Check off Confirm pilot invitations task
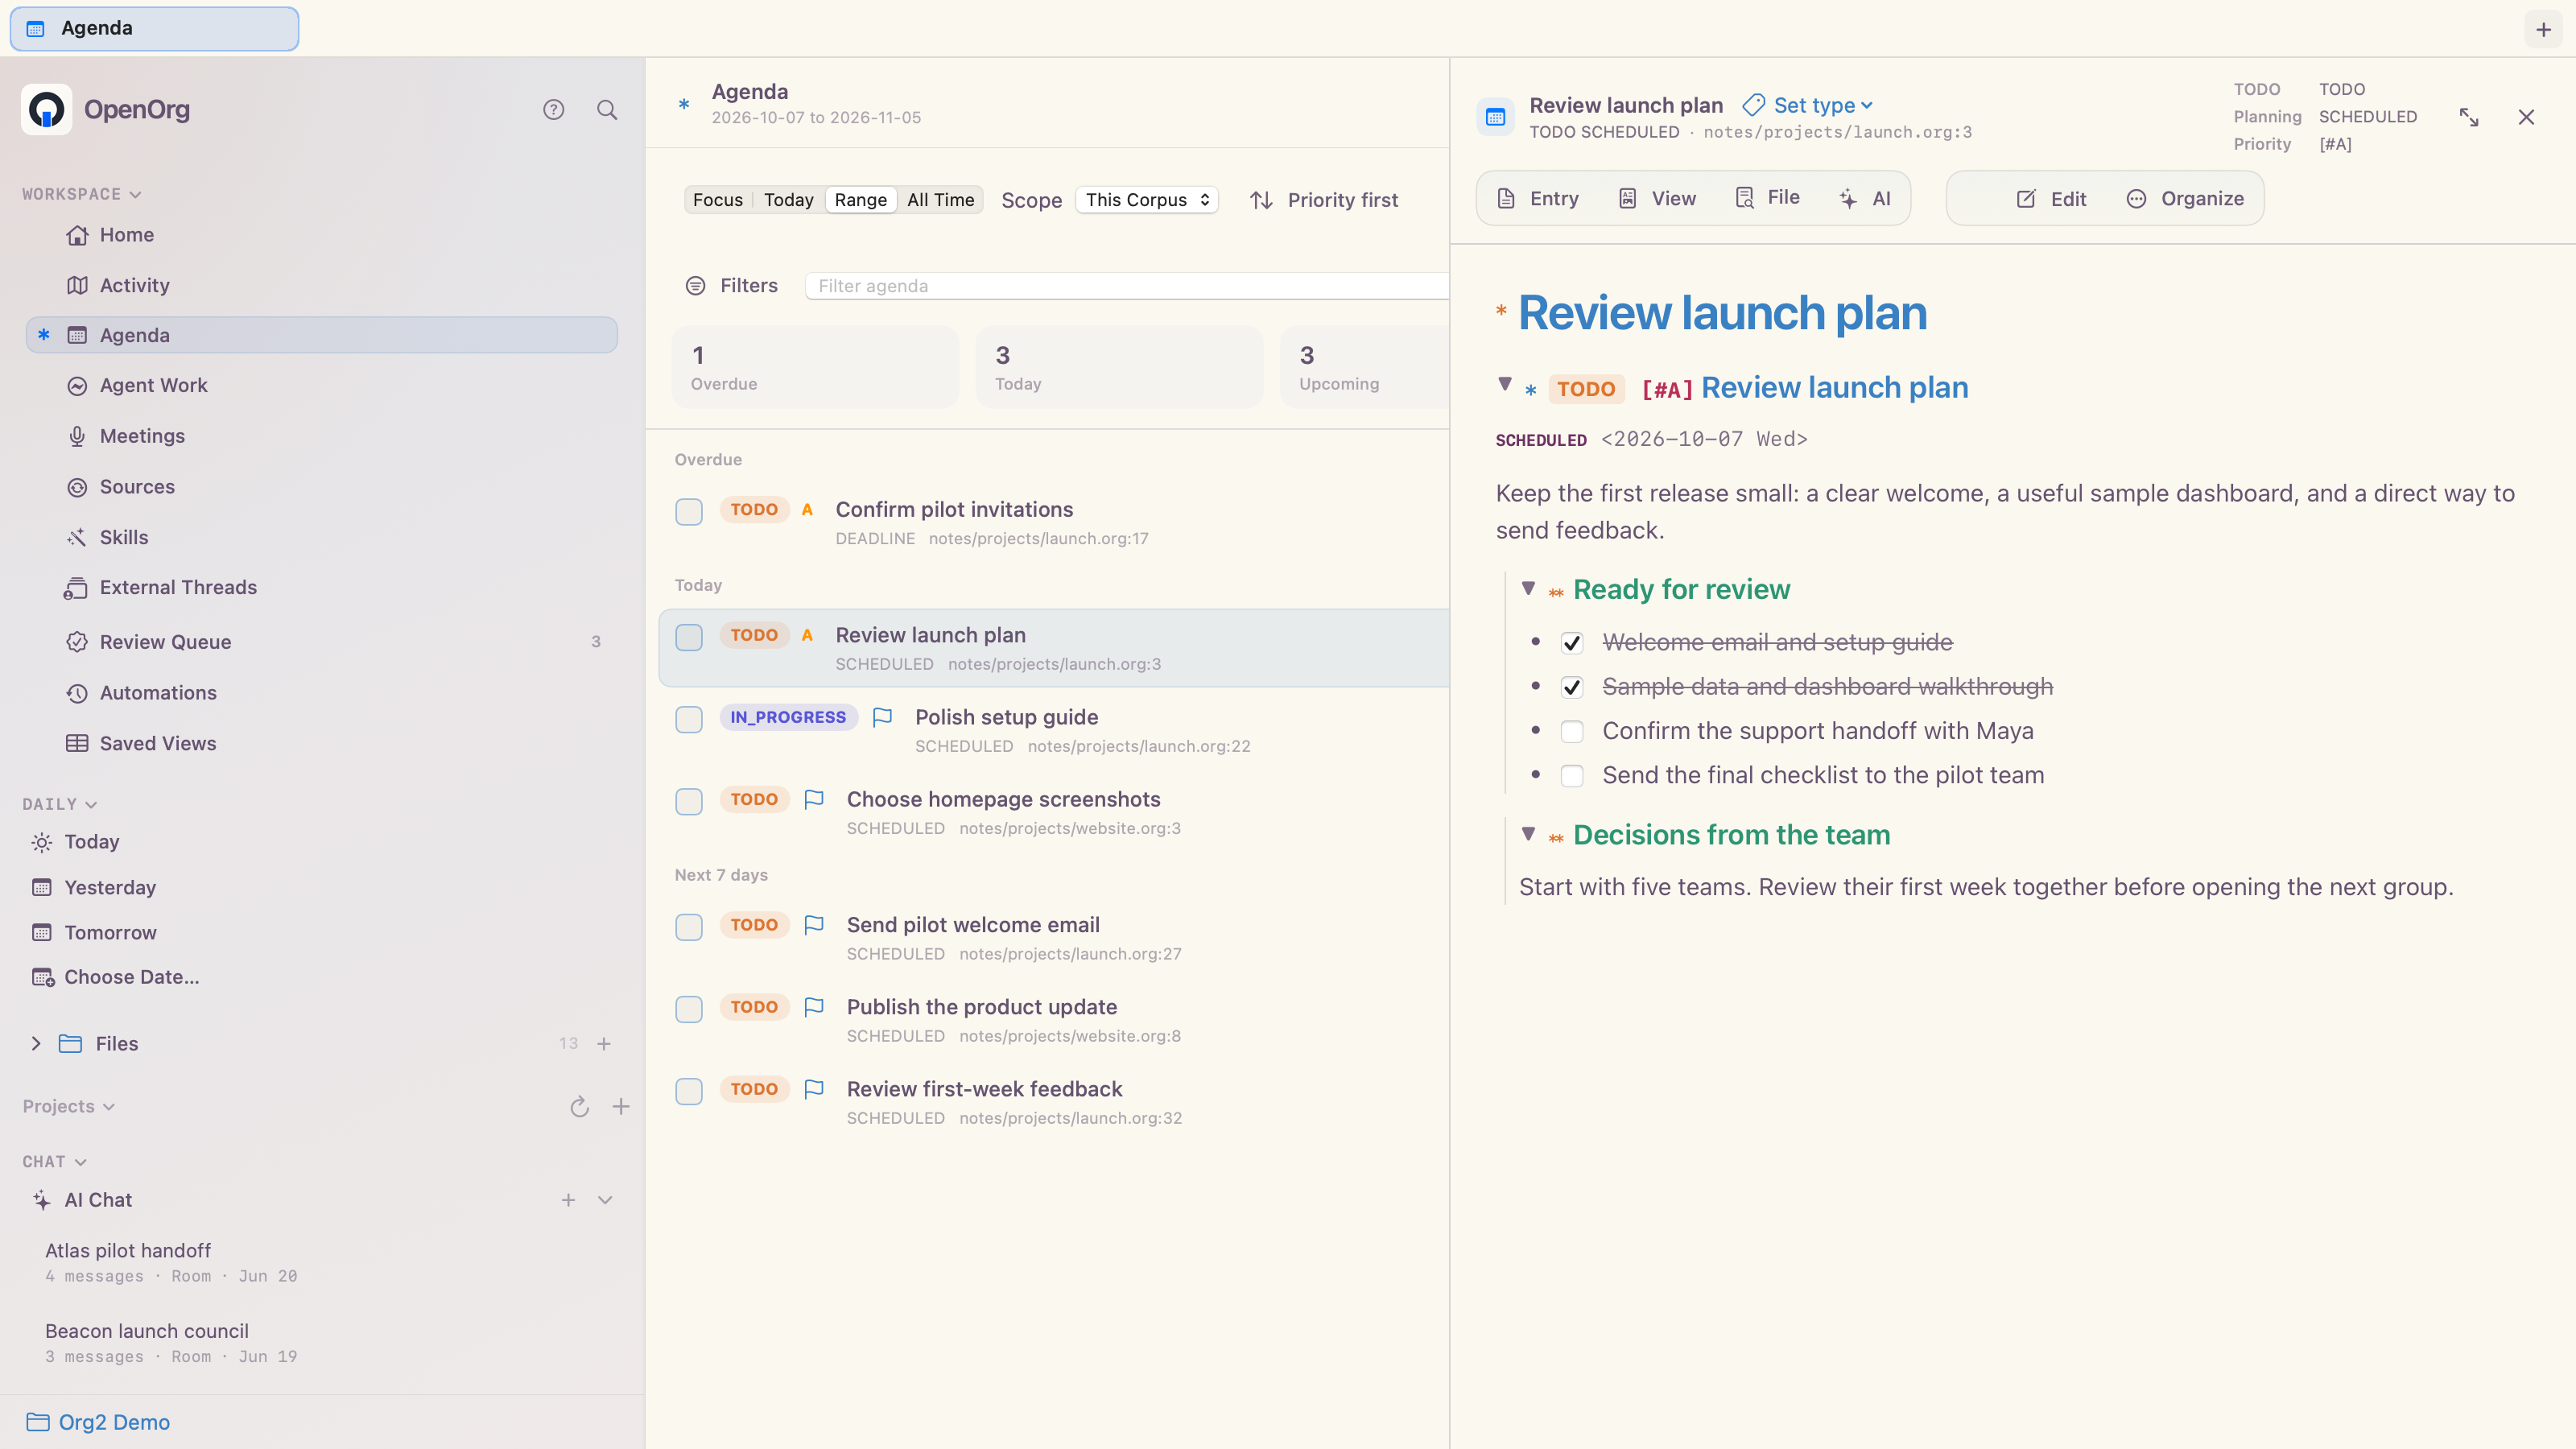 click(x=689, y=511)
